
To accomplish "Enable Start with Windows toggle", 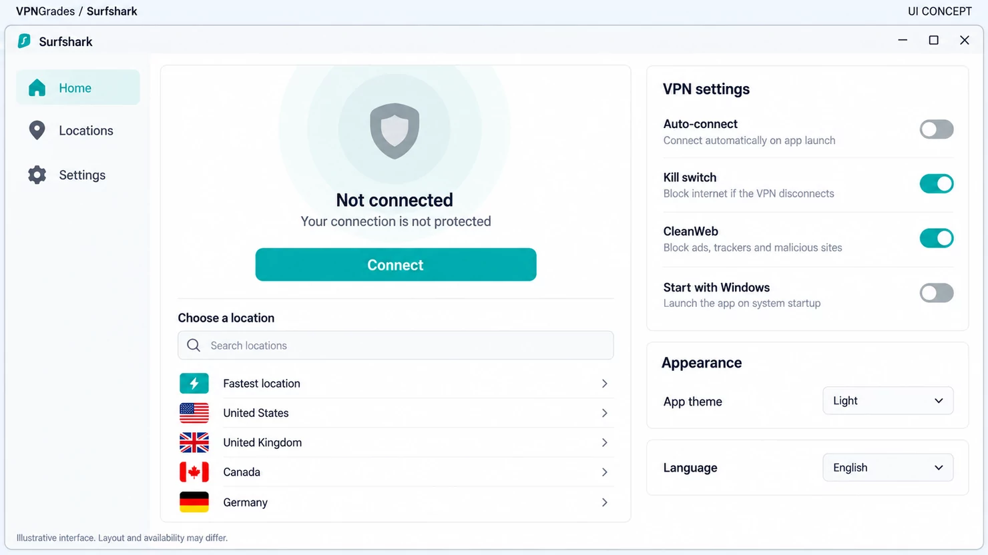I will point(937,293).
